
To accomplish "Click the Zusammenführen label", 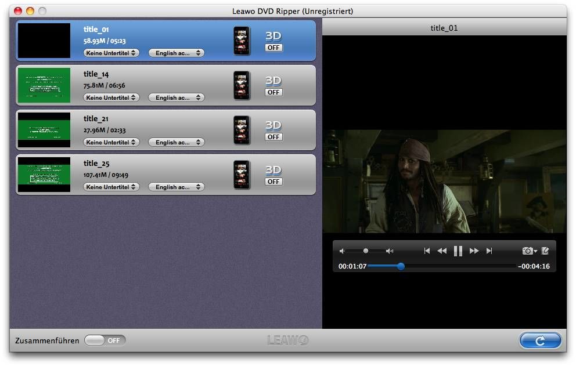I will [x=47, y=341].
